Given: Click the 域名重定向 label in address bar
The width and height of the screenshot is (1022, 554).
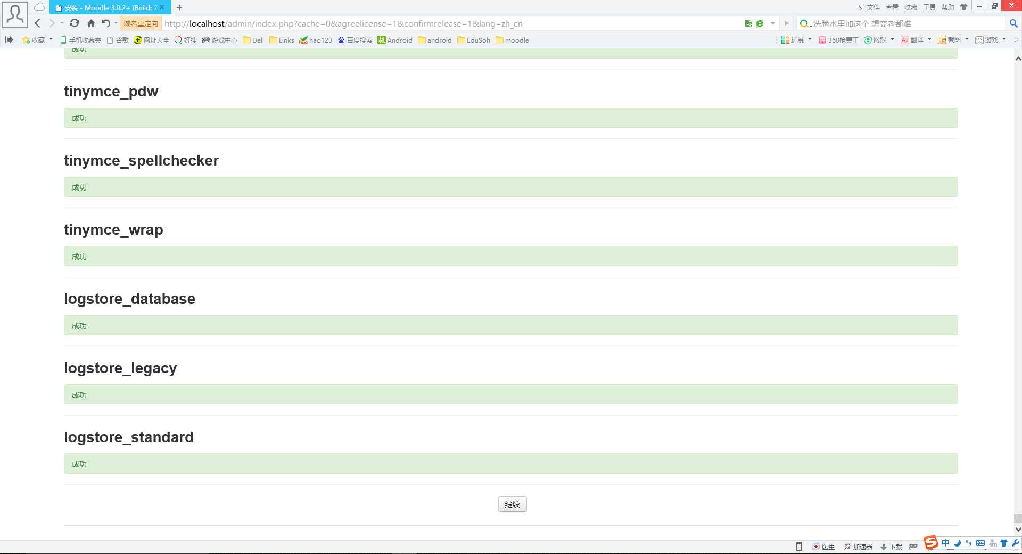Looking at the screenshot, I should coord(141,23).
